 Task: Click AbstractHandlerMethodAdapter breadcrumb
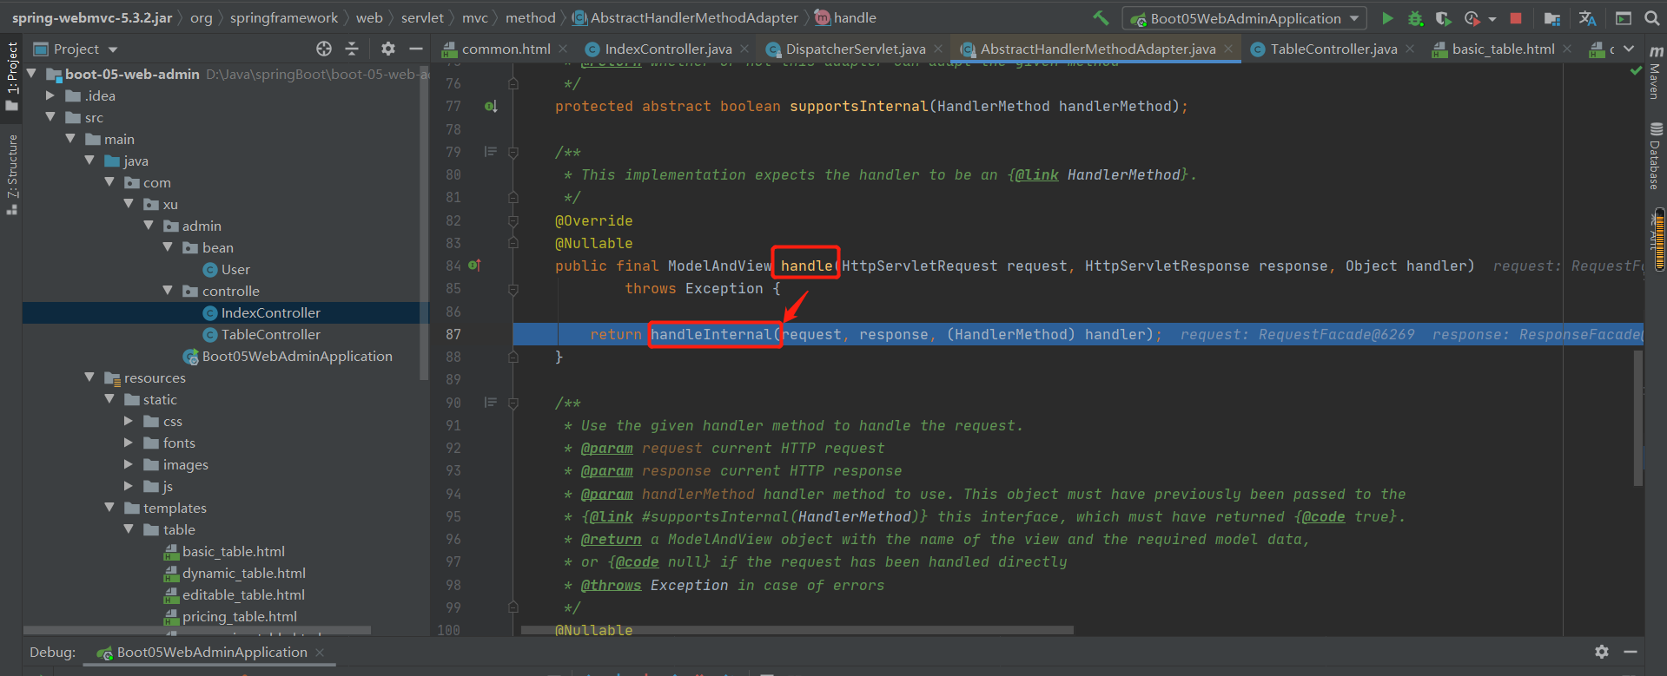(x=694, y=18)
